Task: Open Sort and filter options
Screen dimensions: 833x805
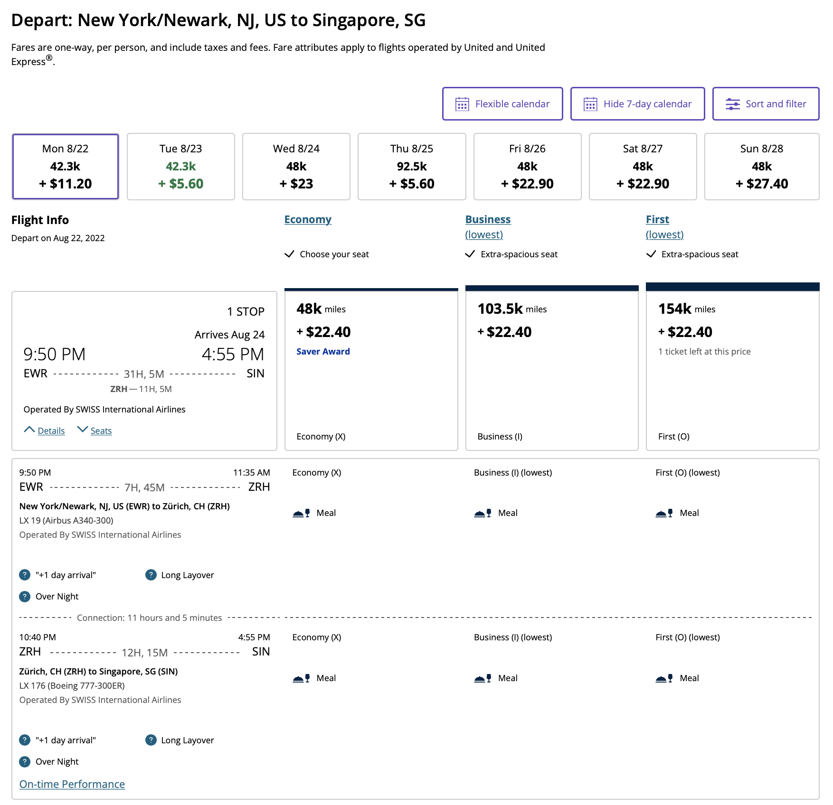Action: pyautogui.click(x=766, y=103)
